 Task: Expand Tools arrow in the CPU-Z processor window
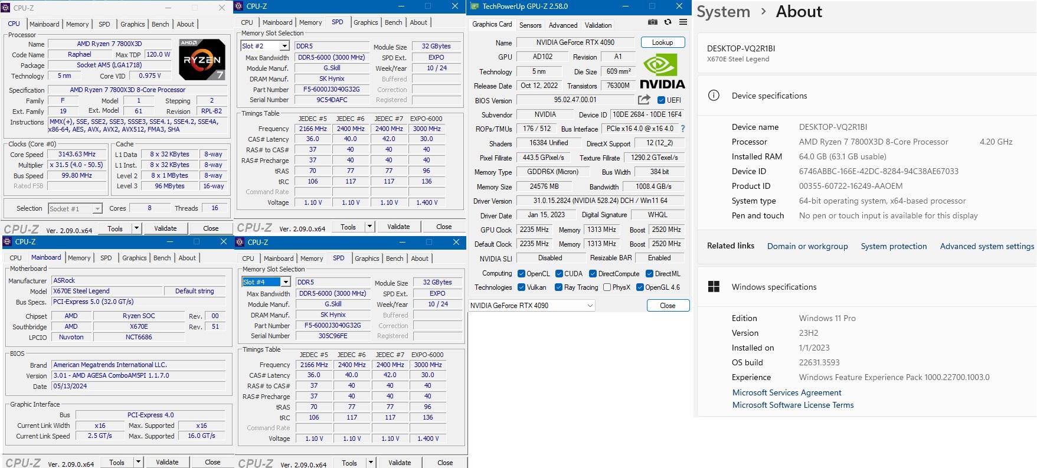(x=136, y=228)
